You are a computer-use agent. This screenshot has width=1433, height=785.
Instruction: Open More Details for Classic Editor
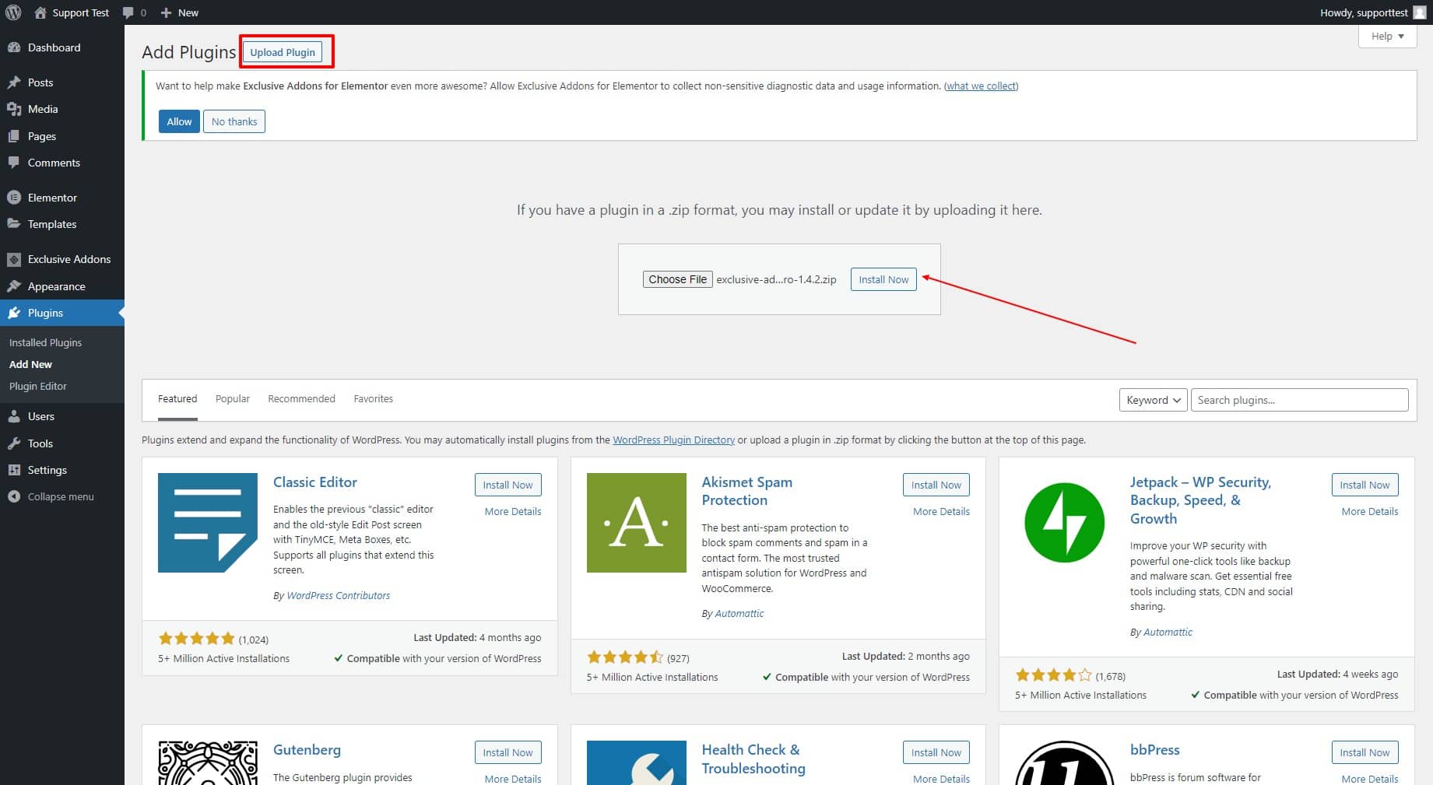(x=513, y=511)
